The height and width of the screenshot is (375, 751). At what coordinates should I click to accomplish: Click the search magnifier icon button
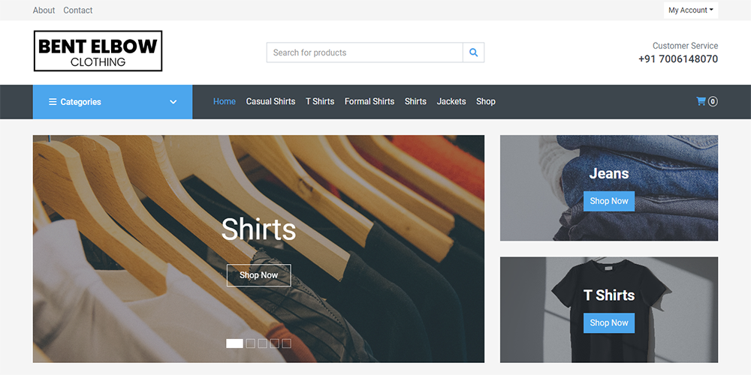tap(473, 52)
